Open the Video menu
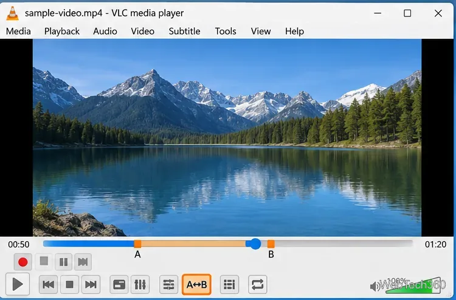Viewport: 456px width, 300px height. tap(142, 31)
